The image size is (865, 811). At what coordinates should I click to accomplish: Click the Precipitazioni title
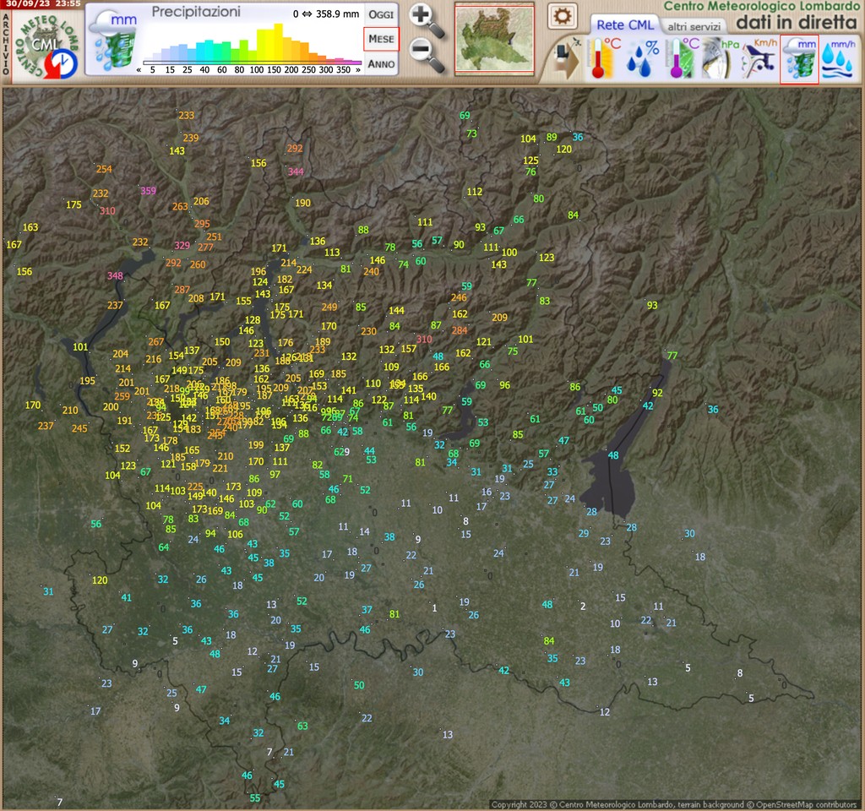click(x=196, y=12)
